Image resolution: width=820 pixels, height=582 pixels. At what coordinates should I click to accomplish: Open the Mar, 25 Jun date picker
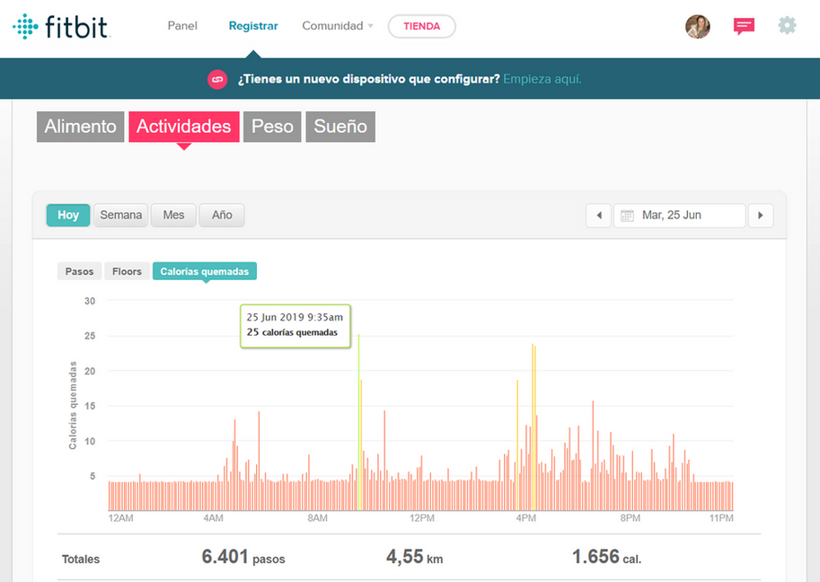click(679, 216)
